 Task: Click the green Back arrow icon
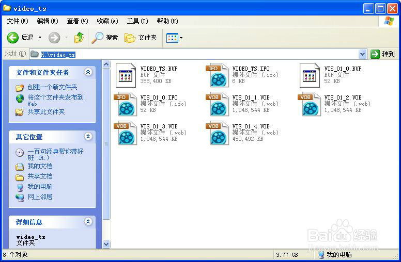pyautogui.click(x=12, y=38)
